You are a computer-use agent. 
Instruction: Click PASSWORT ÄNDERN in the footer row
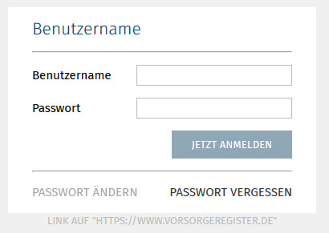pyautogui.click(x=85, y=192)
